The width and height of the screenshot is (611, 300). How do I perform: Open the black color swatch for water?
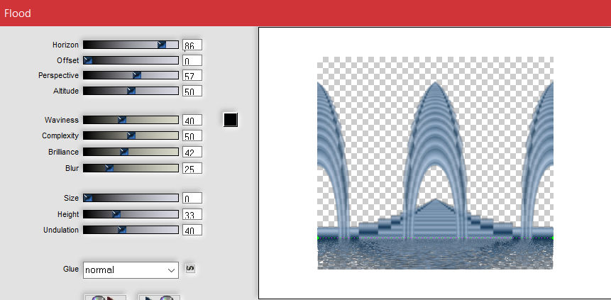[x=231, y=120]
